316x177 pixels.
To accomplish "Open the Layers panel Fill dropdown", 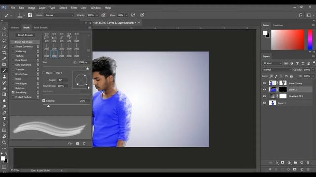I will (x=313, y=76).
